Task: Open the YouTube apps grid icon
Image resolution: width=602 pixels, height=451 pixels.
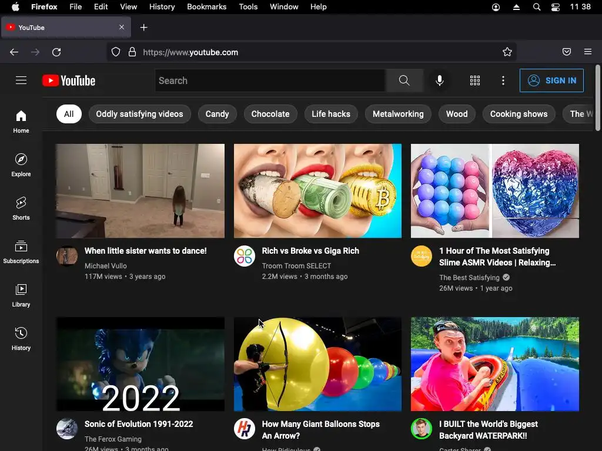Action: pyautogui.click(x=475, y=80)
